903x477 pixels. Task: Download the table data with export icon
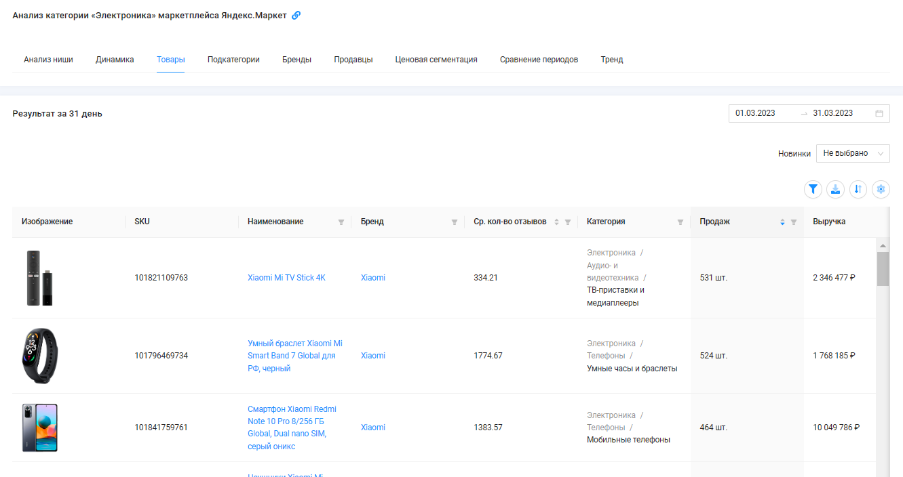836,190
